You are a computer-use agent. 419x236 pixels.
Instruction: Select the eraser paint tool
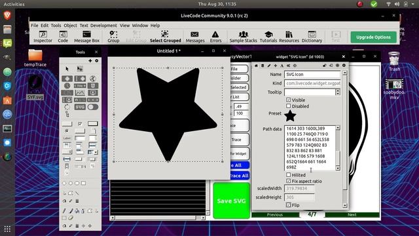(x=71, y=218)
